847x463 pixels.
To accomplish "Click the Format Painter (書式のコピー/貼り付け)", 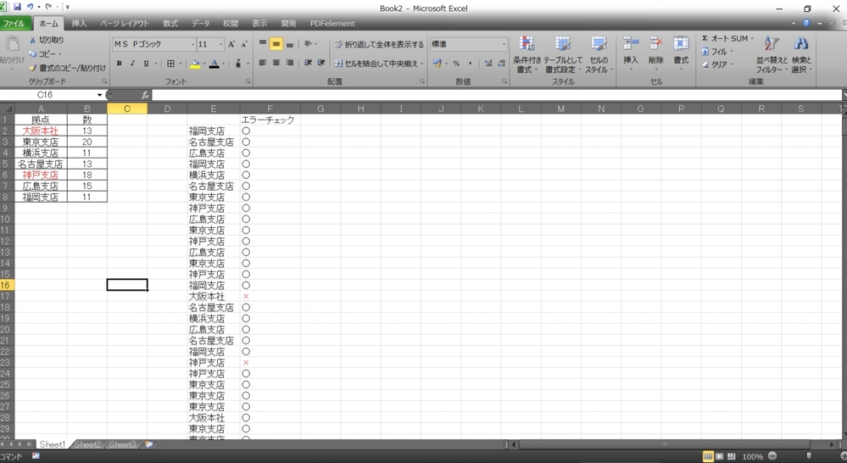I will [x=66, y=68].
